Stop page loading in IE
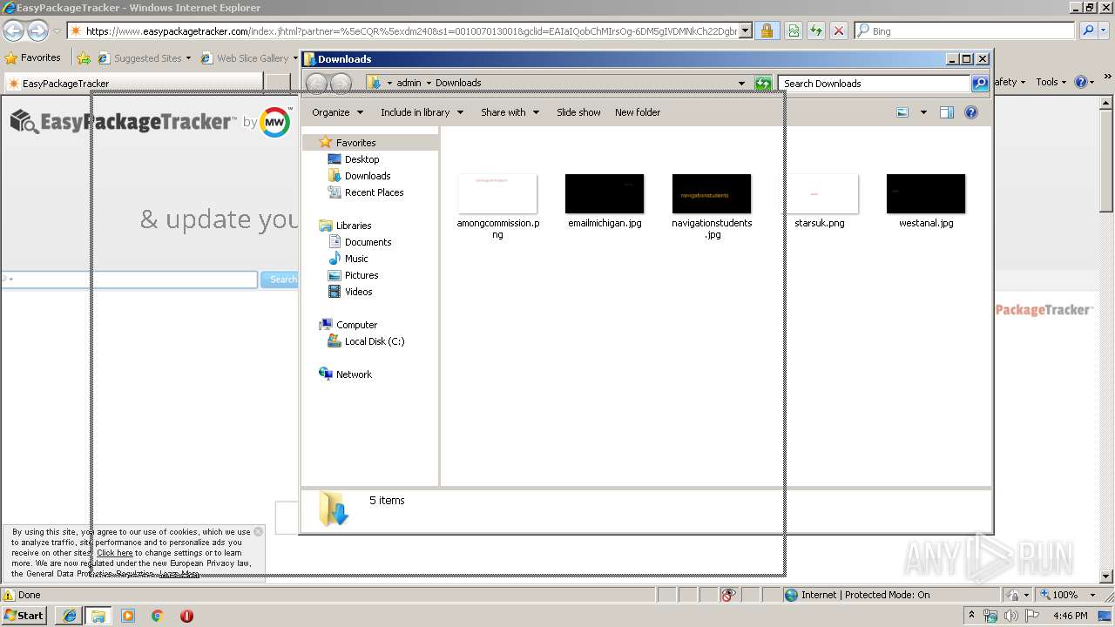1115x627 pixels. click(839, 31)
